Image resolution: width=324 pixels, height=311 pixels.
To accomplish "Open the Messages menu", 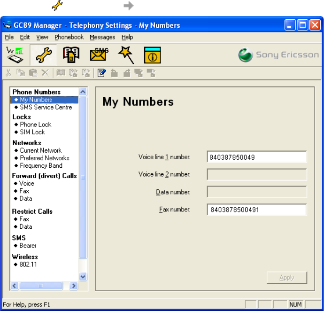I will point(102,37).
